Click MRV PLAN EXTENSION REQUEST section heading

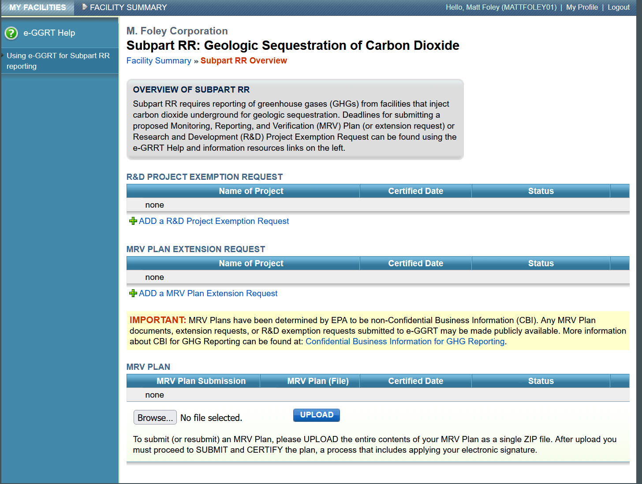pos(196,249)
